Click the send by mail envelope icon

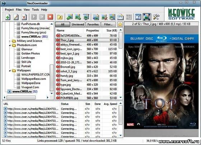tap(120, 17)
